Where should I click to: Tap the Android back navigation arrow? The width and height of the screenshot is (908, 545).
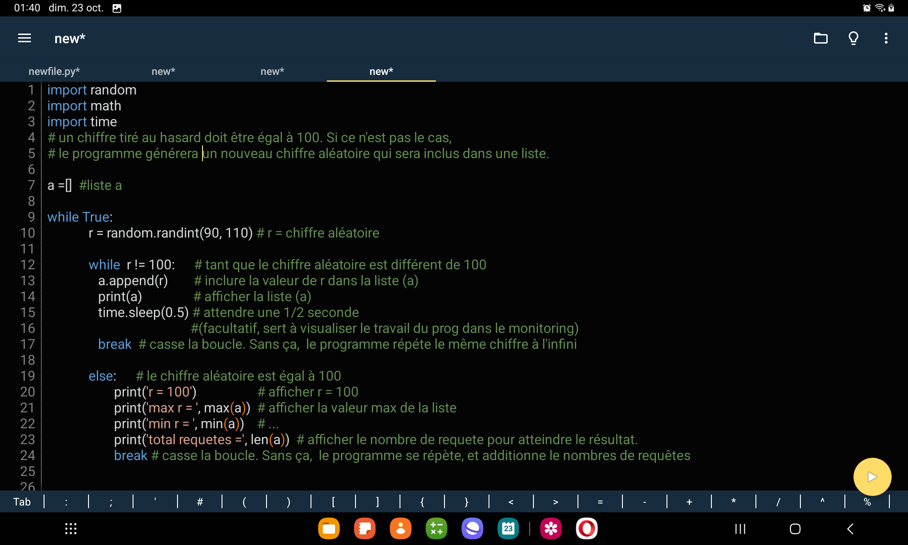coord(850,529)
